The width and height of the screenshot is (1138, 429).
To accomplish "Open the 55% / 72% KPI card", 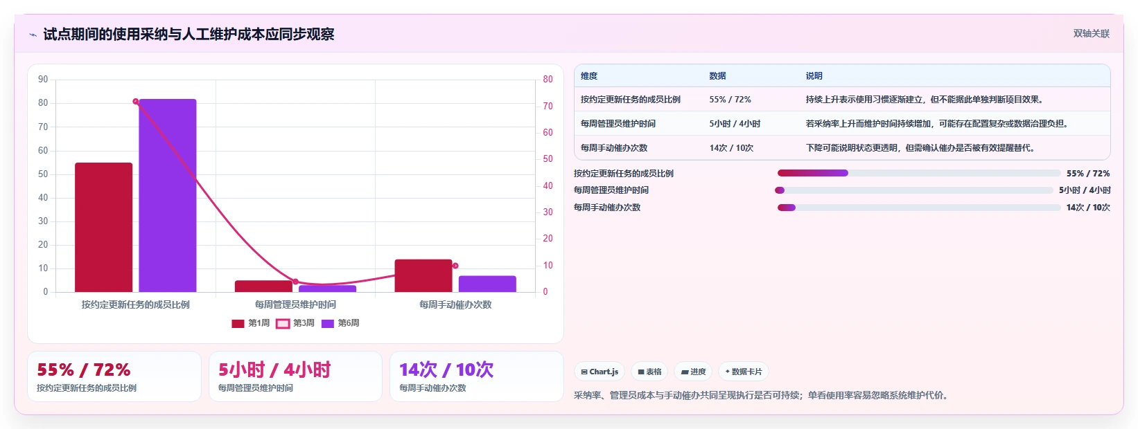I will point(114,376).
